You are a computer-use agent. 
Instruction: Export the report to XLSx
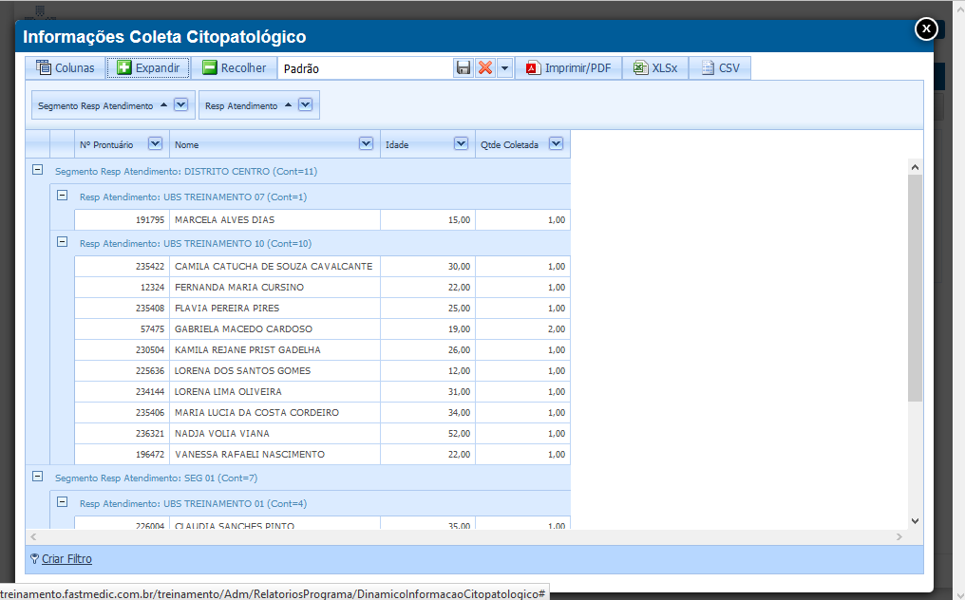click(x=656, y=67)
